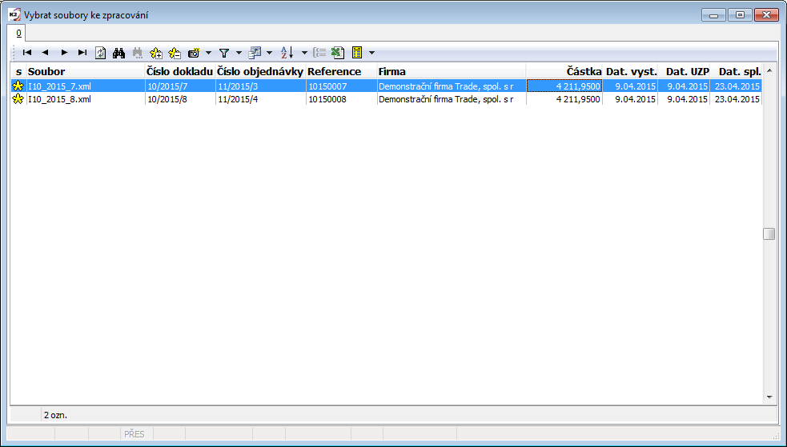Click the PŘES status bar indicator
The image size is (787, 447).
(x=134, y=434)
